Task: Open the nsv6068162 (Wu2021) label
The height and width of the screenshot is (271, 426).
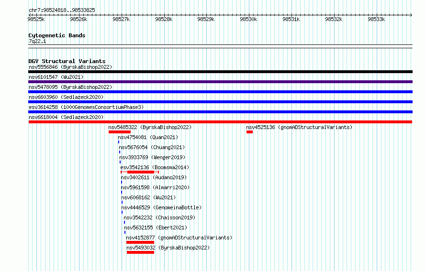Action: [x=148, y=197]
